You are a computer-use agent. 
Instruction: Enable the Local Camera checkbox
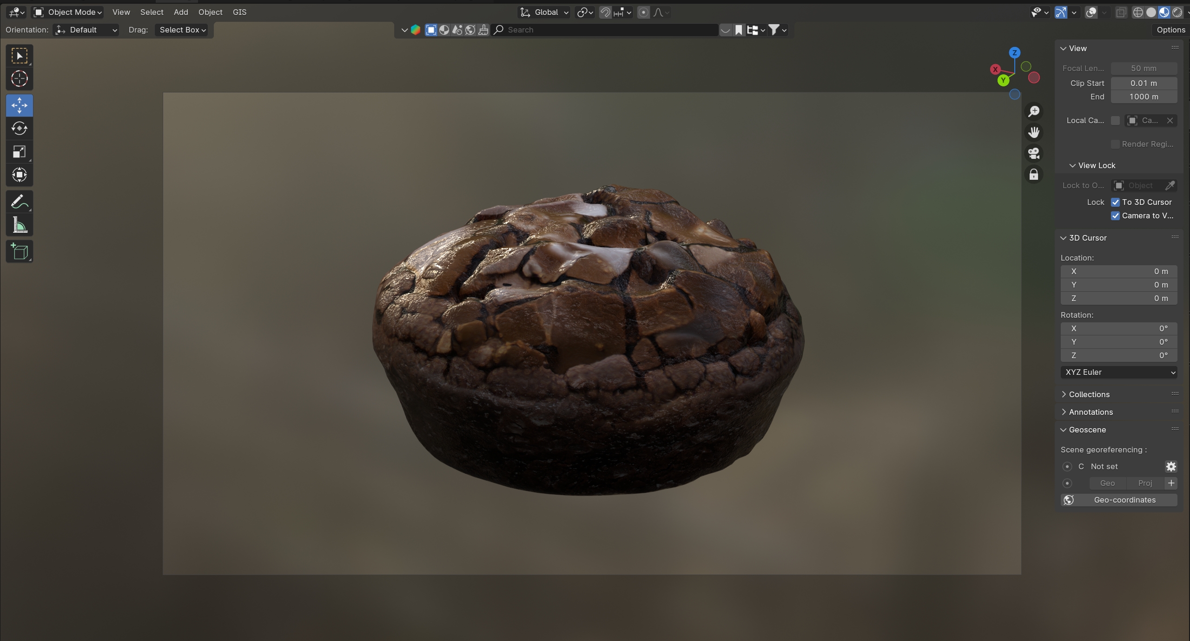pyautogui.click(x=1115, y=120)
